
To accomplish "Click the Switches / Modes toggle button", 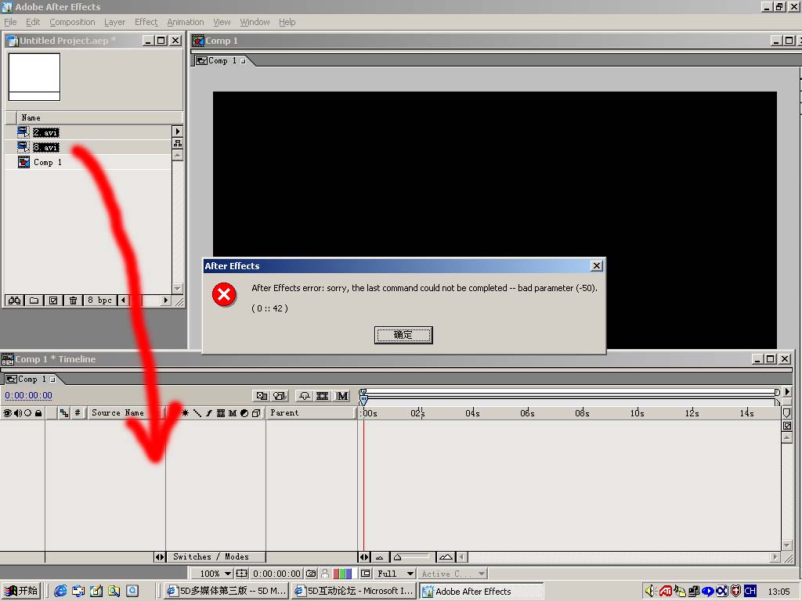I will tap(215, 557).
